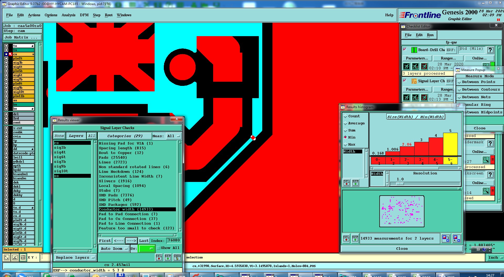
Task: Click the Resolution slider handle in histogram
Action: (x=400, y=184)
